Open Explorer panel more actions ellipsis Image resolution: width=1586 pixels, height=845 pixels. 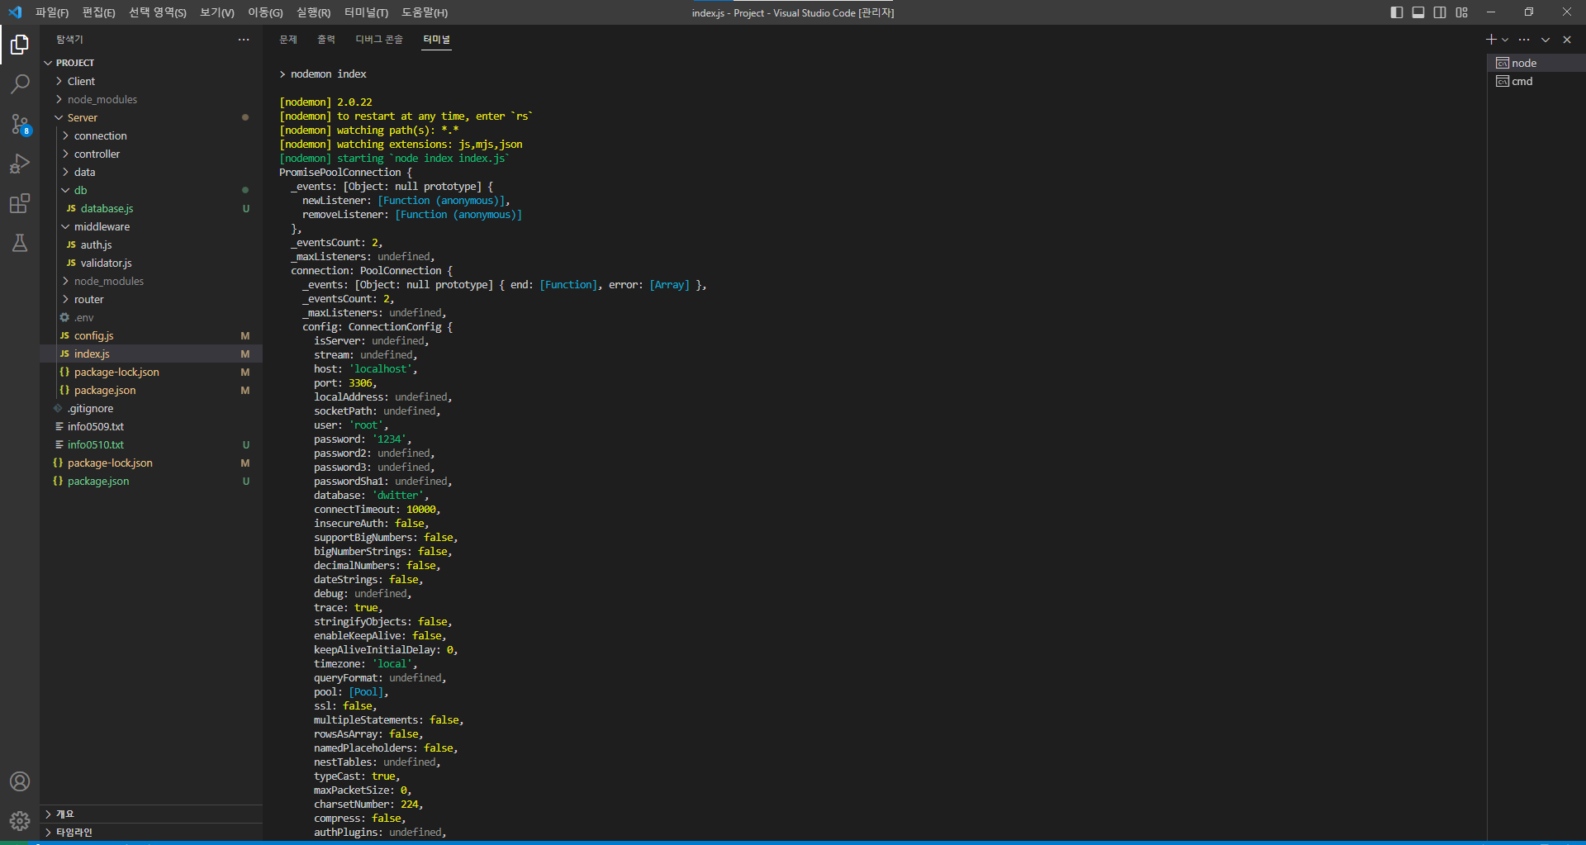[x=244, y=40]
